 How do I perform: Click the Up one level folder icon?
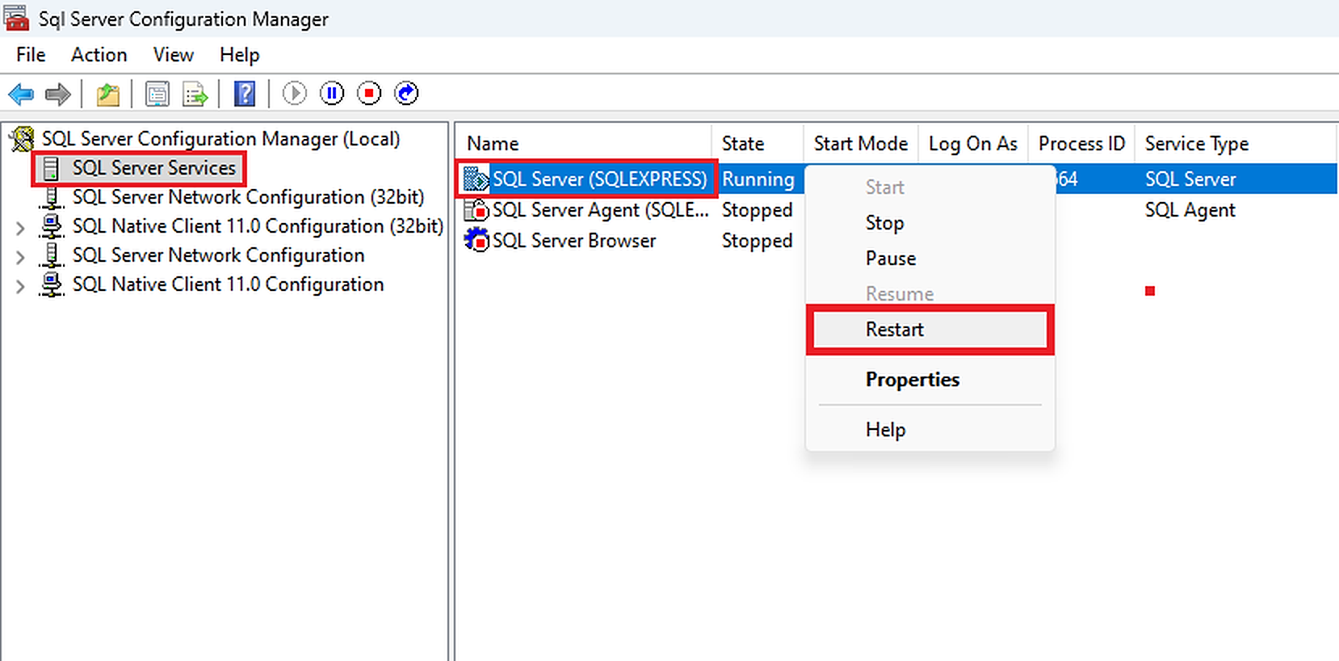click(x=108, y=94)
